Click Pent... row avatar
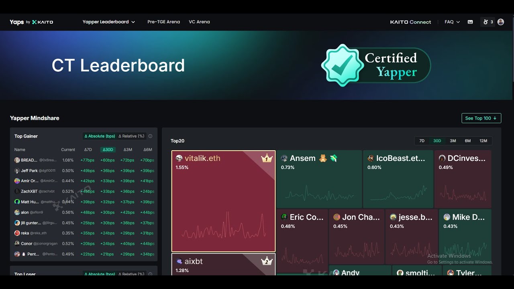The image size is (514, 289). pos(17,254)
